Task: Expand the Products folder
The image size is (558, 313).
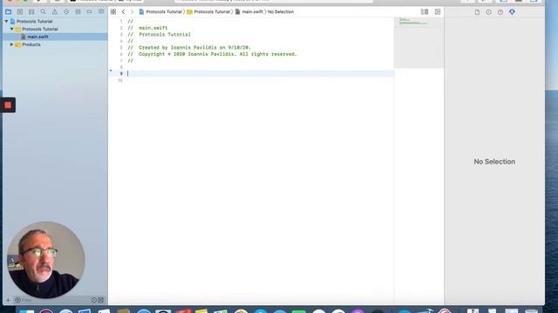Action: [11, 44]
